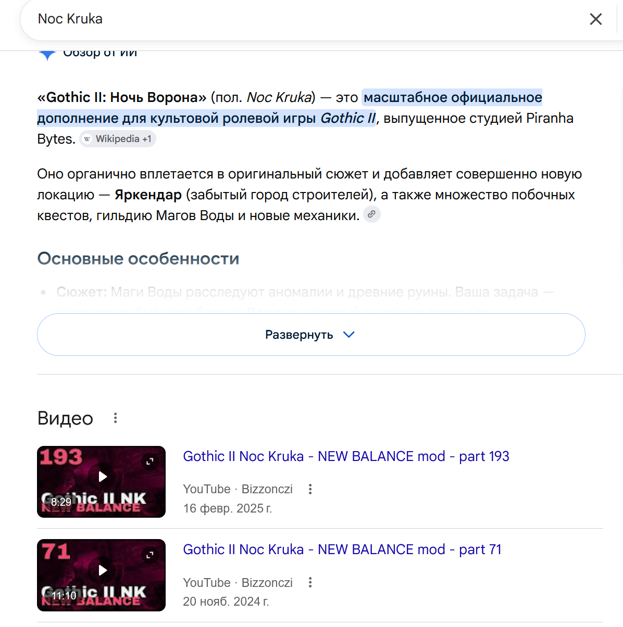
Task: Click the expand preview icon on part 193 thumbnail
Action: [150, 462]
